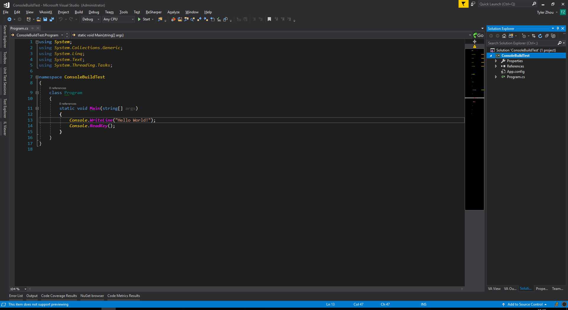This screenshot has width=568, height=310.
Task: Open the Code Metrics Results tab
Action: [x=124, y=296]
